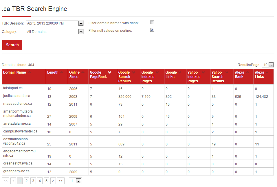
Task: Open the TBR Session dropdown
Action: [81, 23]
